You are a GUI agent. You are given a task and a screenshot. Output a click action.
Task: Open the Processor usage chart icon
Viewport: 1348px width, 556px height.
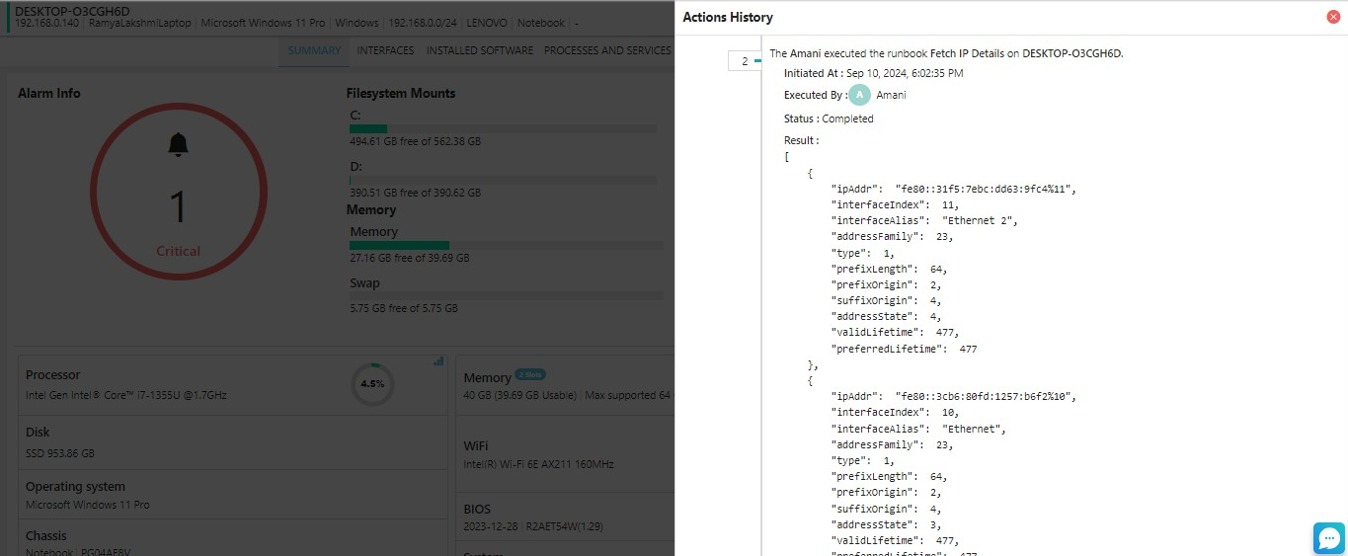pyautogui.click(x=438, y=361)
